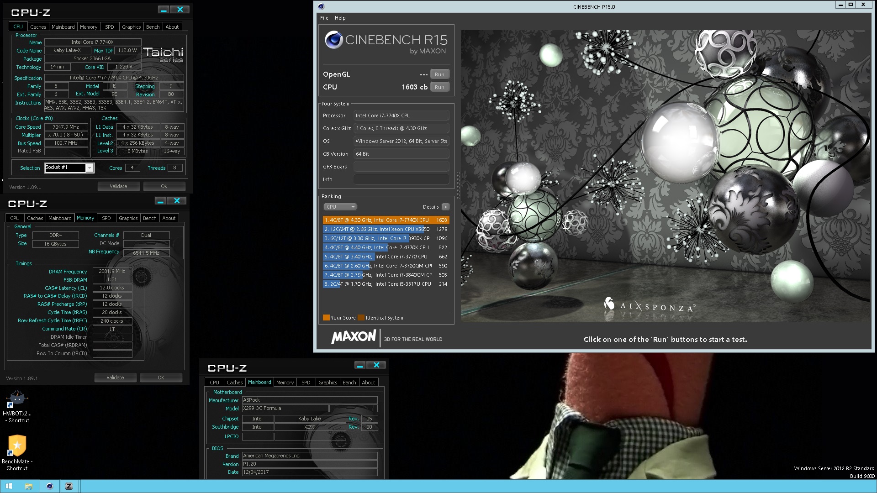The image size is (877, 493).
Task: Select ranking row i7-3770 662
Action: 386,257
